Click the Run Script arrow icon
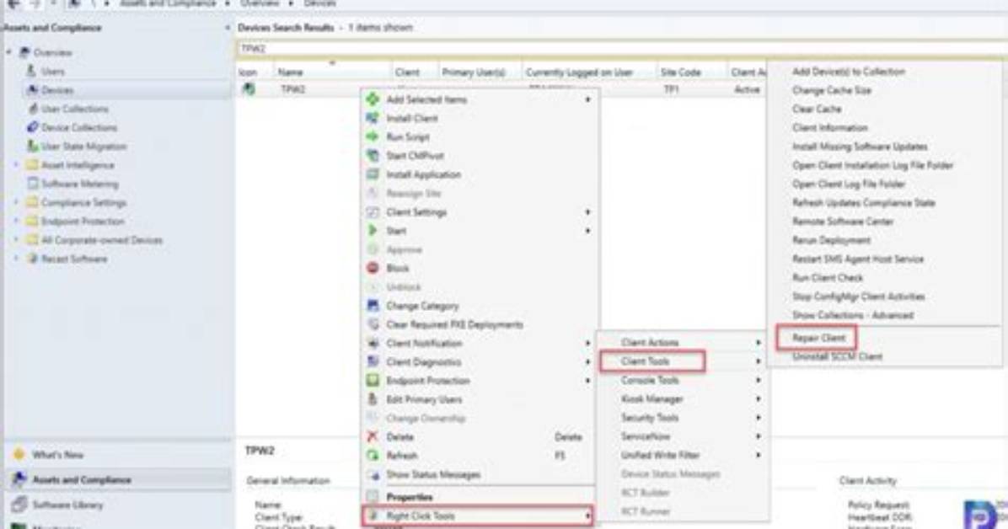 point(373,136)
